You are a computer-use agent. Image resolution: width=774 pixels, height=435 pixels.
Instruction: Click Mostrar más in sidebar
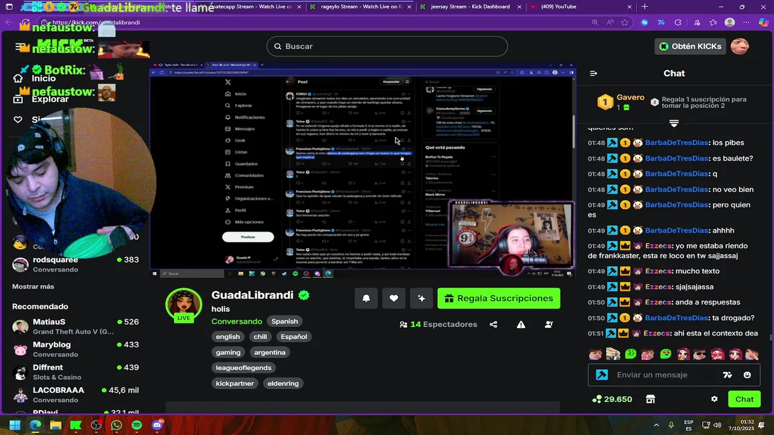[x=33, y=286]
